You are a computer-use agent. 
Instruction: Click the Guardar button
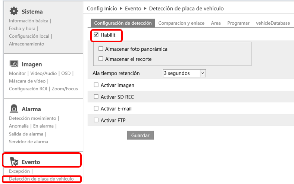[140, 135]
